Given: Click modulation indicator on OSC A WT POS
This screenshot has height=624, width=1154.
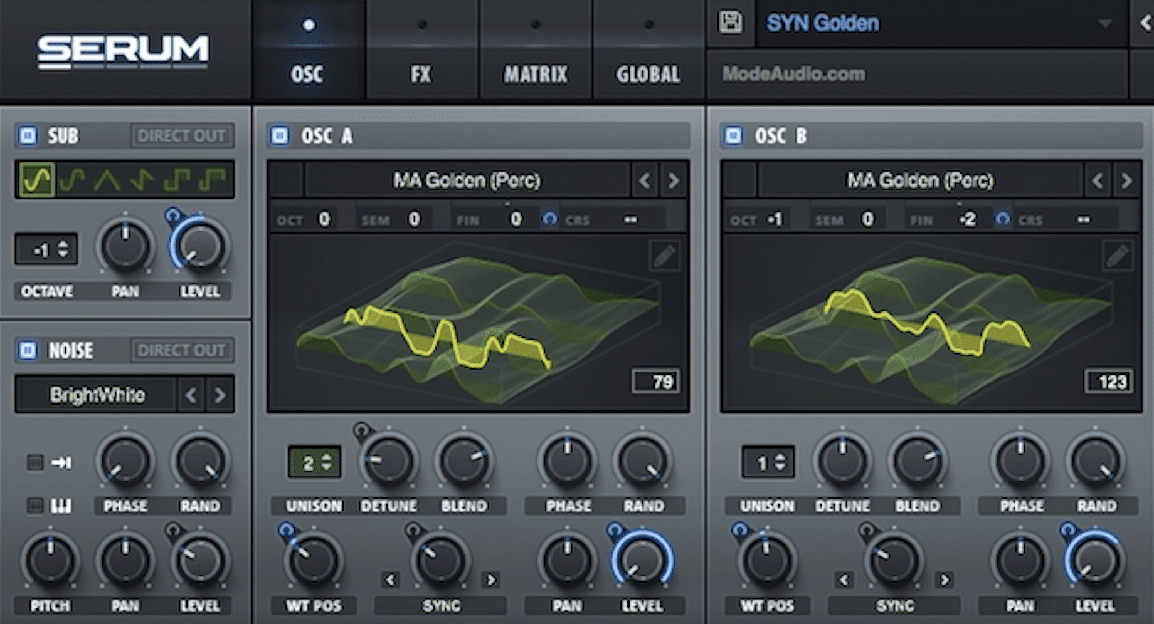Looking at the screenshot, I should point(286,531).
